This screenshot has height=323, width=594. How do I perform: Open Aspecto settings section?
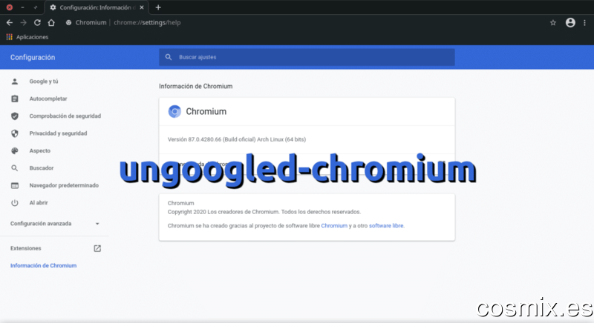40,150
